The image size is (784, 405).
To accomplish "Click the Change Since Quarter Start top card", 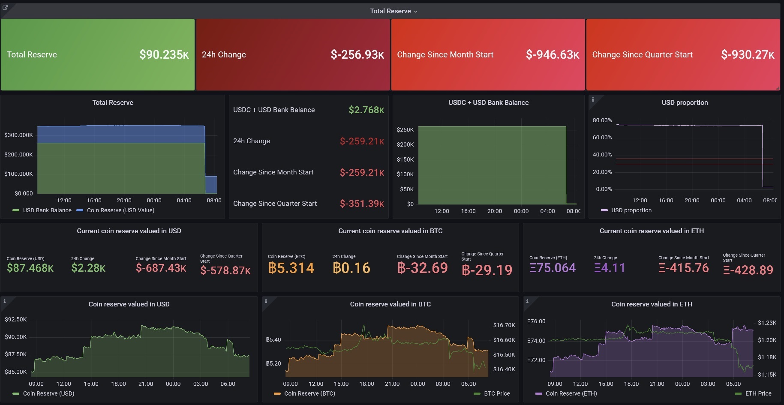I will click(x=683, y=54).
